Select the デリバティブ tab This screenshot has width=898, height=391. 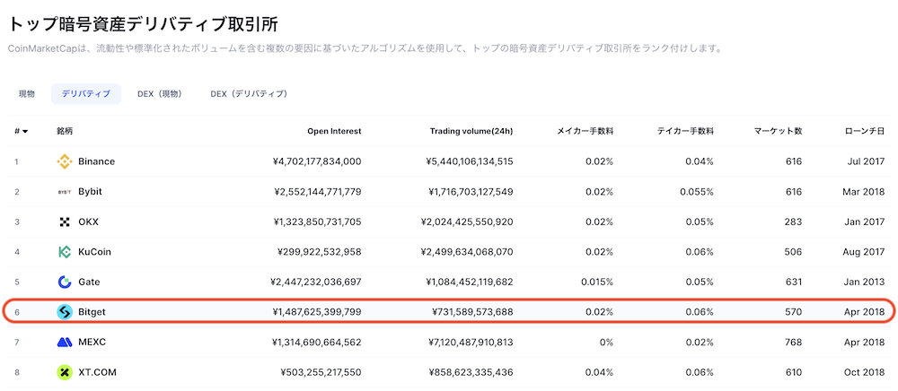pyautogui.click(x=86, y=93)
